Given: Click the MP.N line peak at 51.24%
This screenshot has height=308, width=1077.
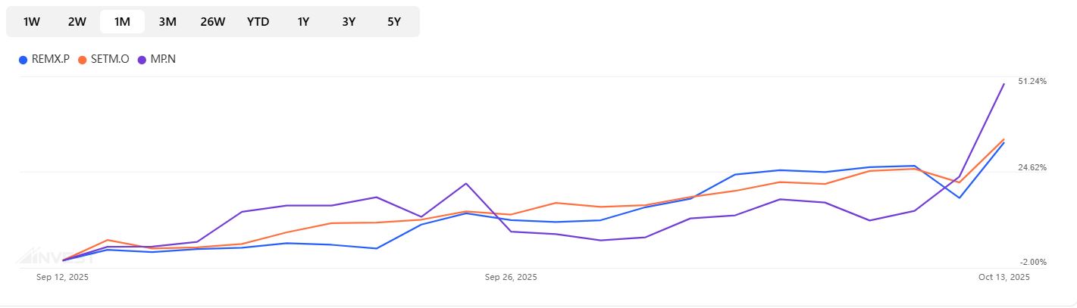Looking at the screenshot, I should (x=1004, y=84).
